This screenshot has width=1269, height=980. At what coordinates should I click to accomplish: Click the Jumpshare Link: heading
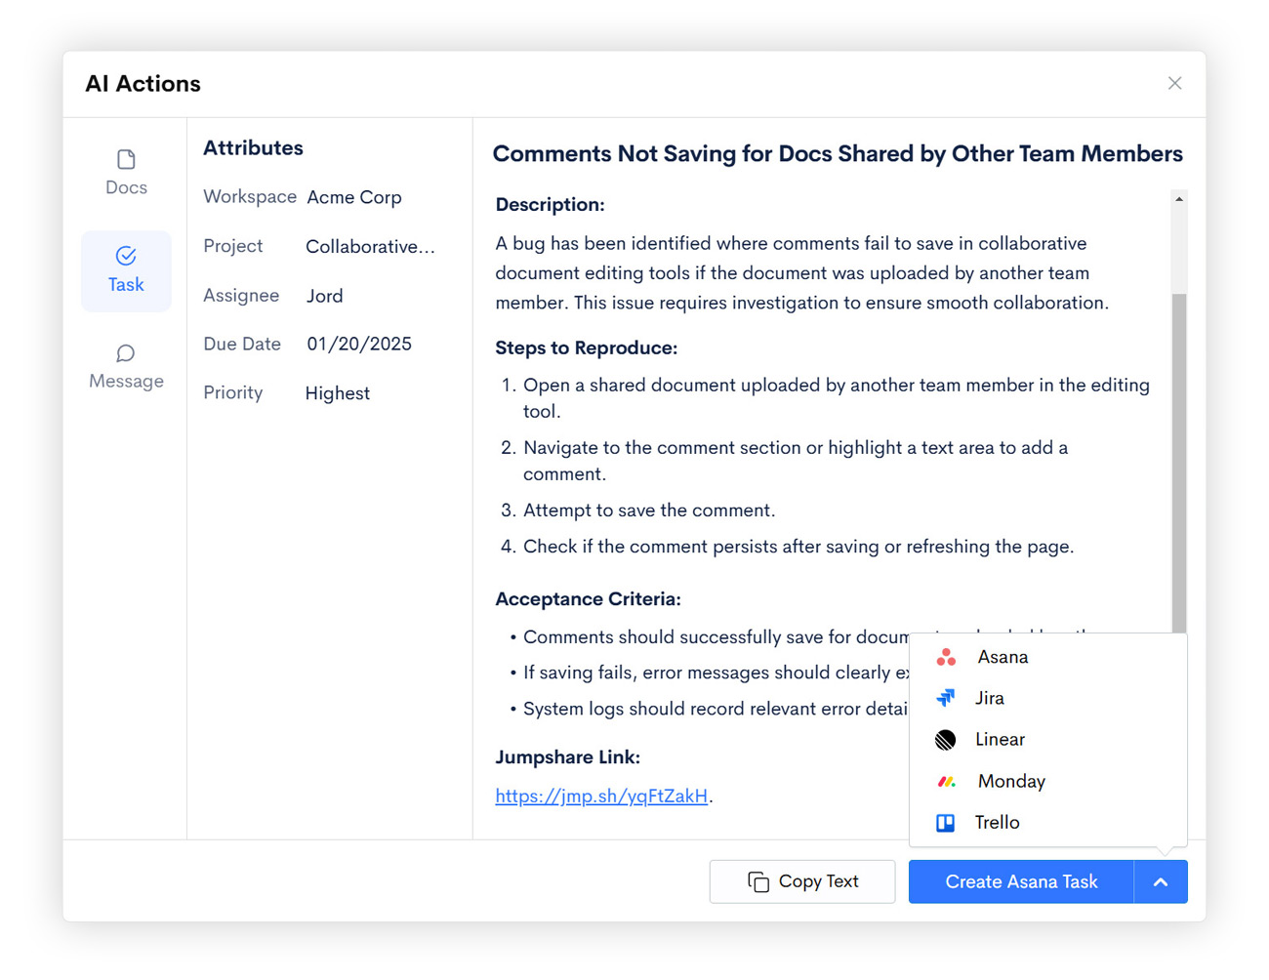(567, 757)
